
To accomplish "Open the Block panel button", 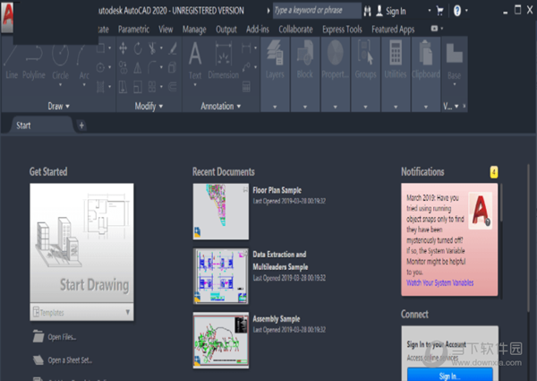I will [305, 61].
